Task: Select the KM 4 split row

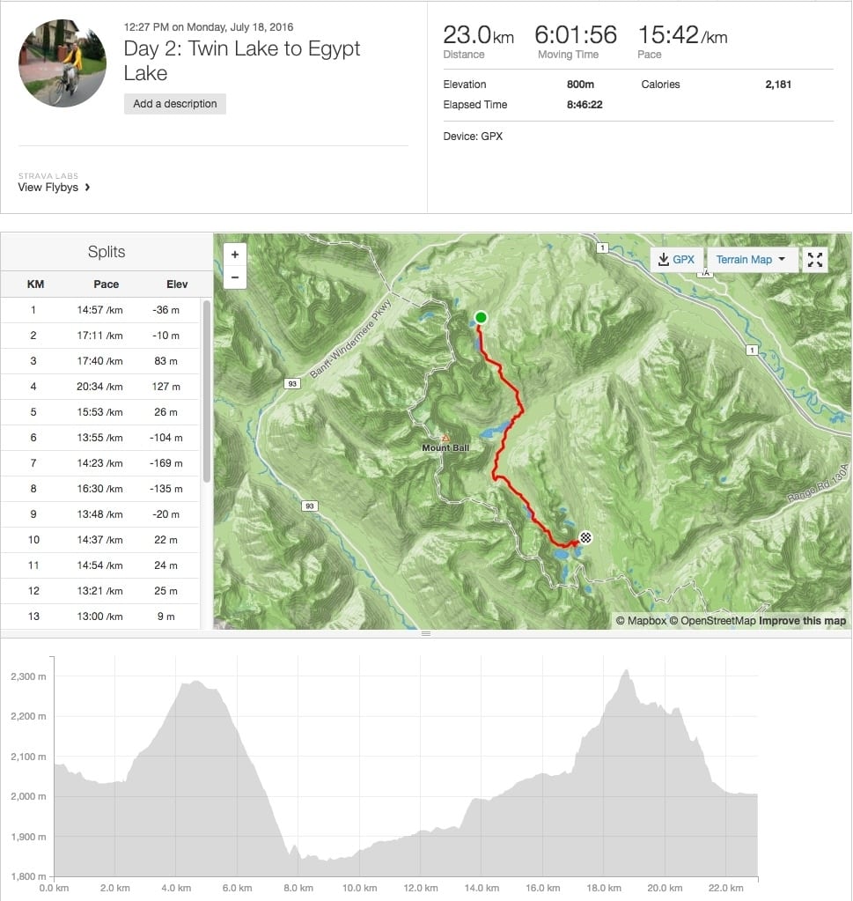Action: (107, 387)
